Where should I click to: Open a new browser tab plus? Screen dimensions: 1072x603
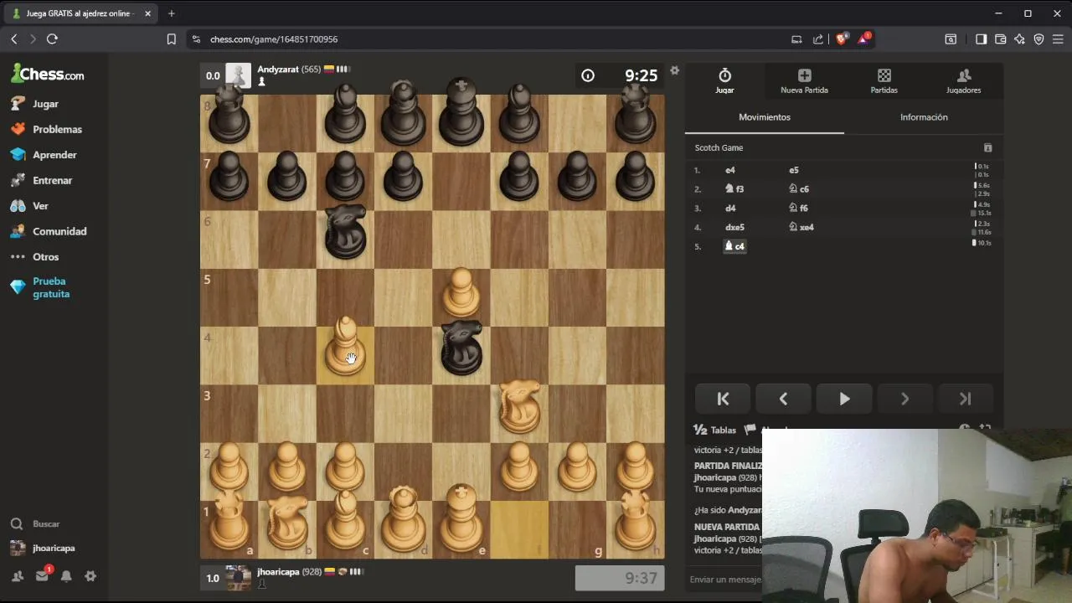coord(171,13)
